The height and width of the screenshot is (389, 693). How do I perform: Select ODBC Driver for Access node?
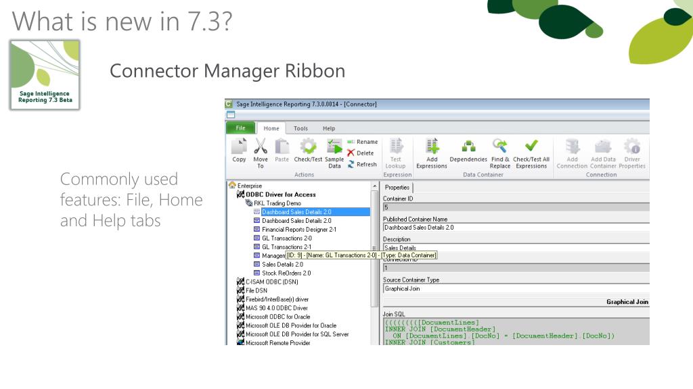coord(281,194)
